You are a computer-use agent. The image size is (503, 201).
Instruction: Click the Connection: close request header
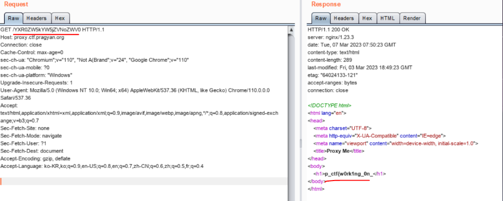tap(21, 45)
